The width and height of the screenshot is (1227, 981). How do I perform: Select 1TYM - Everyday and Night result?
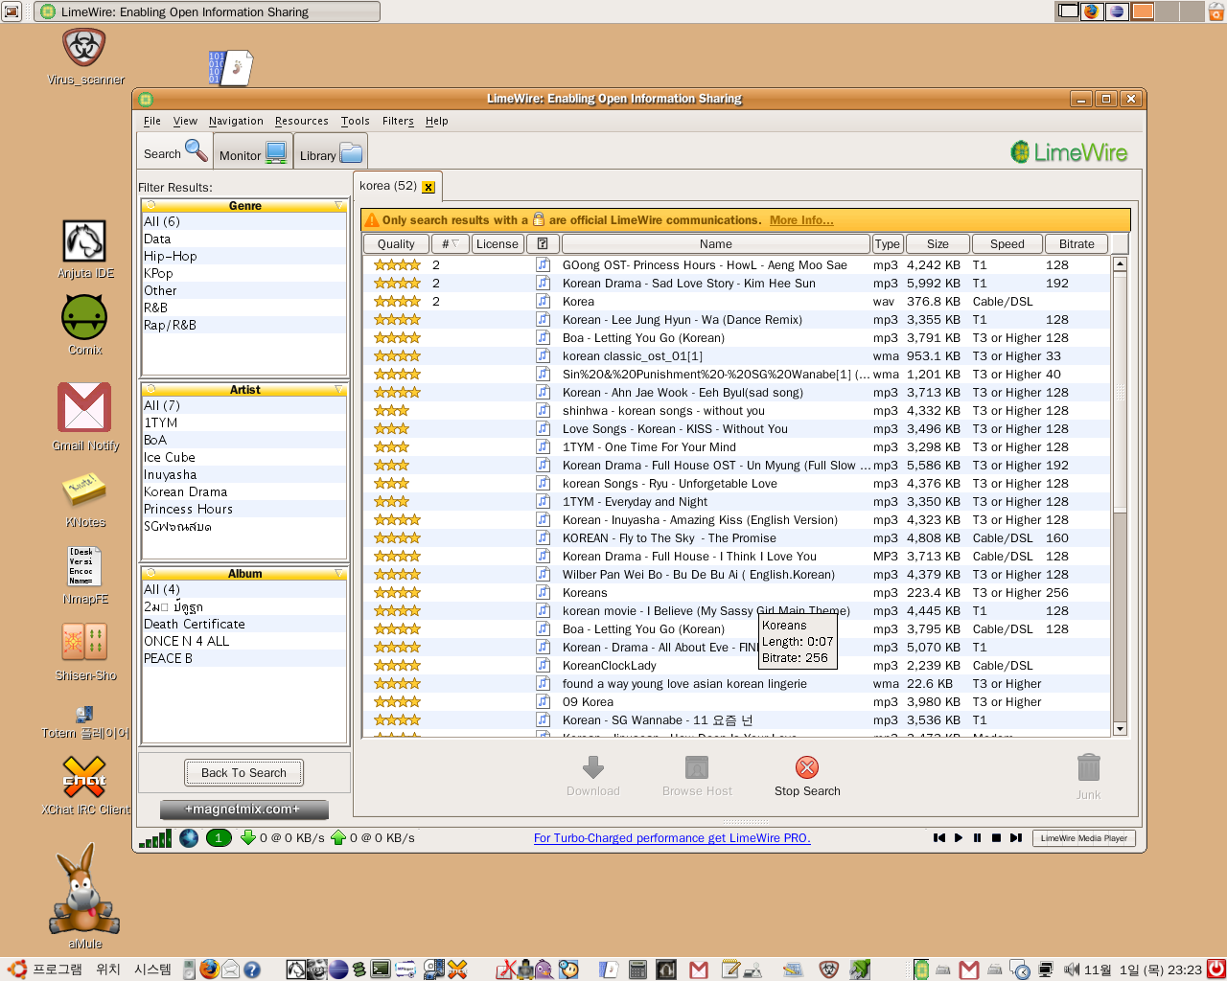pos(735,502)
